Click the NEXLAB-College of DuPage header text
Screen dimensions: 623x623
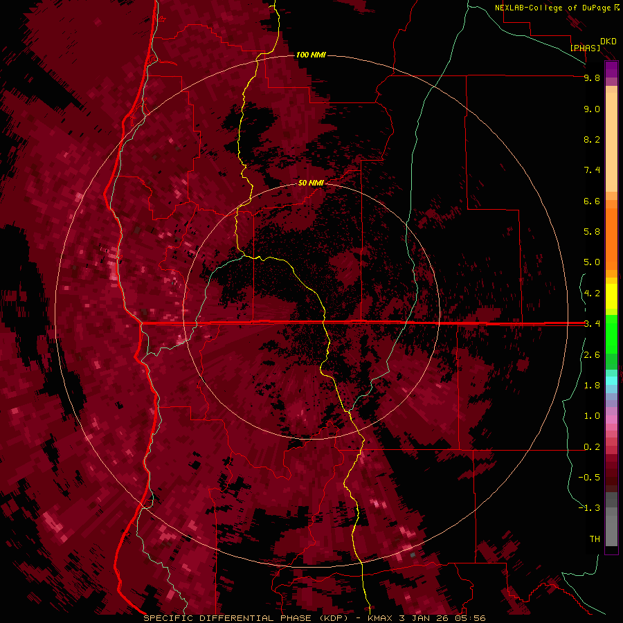pyautogui.click(x=553, y=8)
